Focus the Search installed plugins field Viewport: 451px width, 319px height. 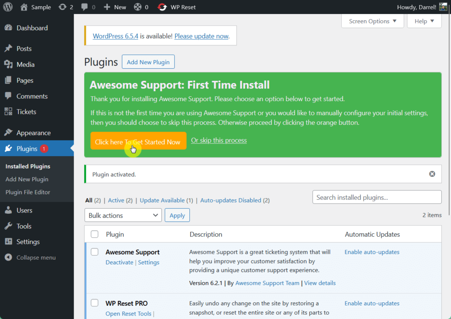(377, 197)
